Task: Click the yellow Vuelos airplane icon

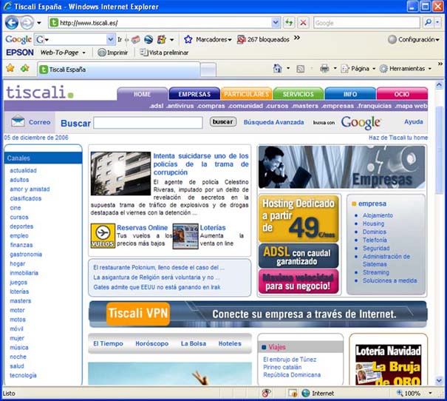Action: 103,236
